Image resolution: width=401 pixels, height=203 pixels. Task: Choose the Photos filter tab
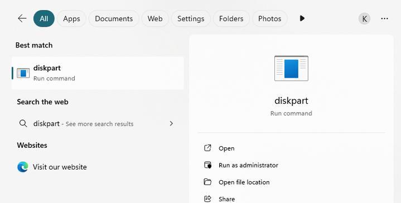[269, 18]
